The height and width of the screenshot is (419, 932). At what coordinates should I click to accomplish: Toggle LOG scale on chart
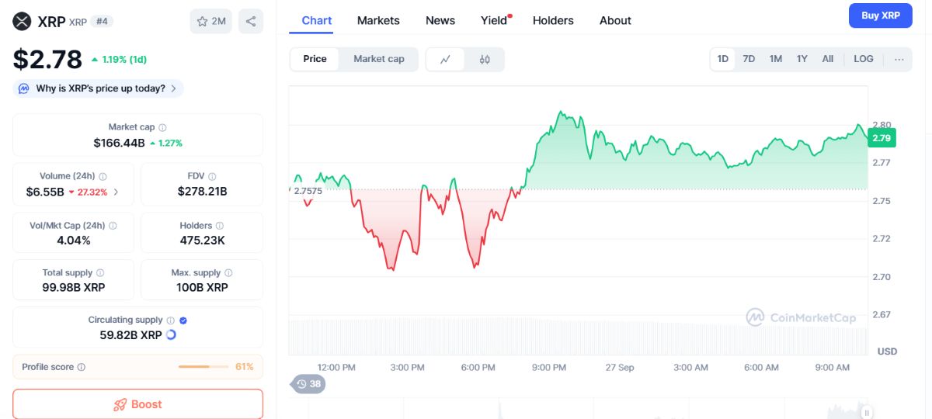(864, 59)
